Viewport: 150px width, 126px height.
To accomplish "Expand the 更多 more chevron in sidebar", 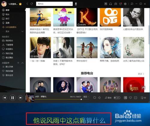I will (x=22, y=31).
